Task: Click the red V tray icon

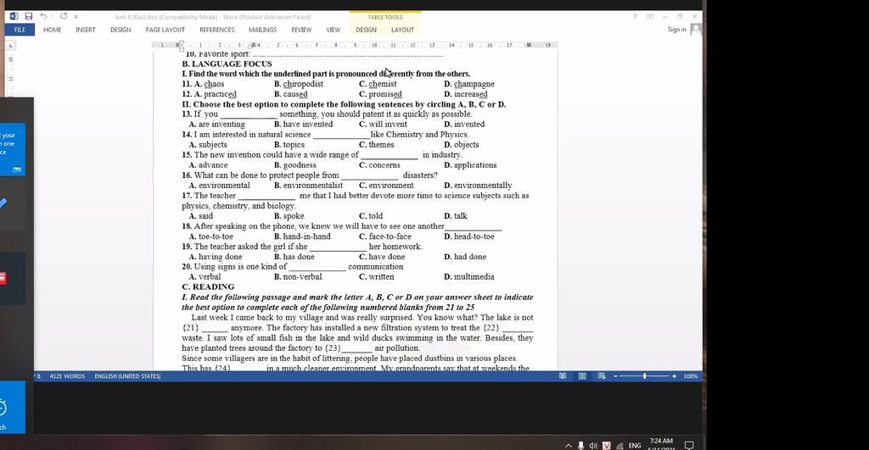Action: (x=606, y=446)
